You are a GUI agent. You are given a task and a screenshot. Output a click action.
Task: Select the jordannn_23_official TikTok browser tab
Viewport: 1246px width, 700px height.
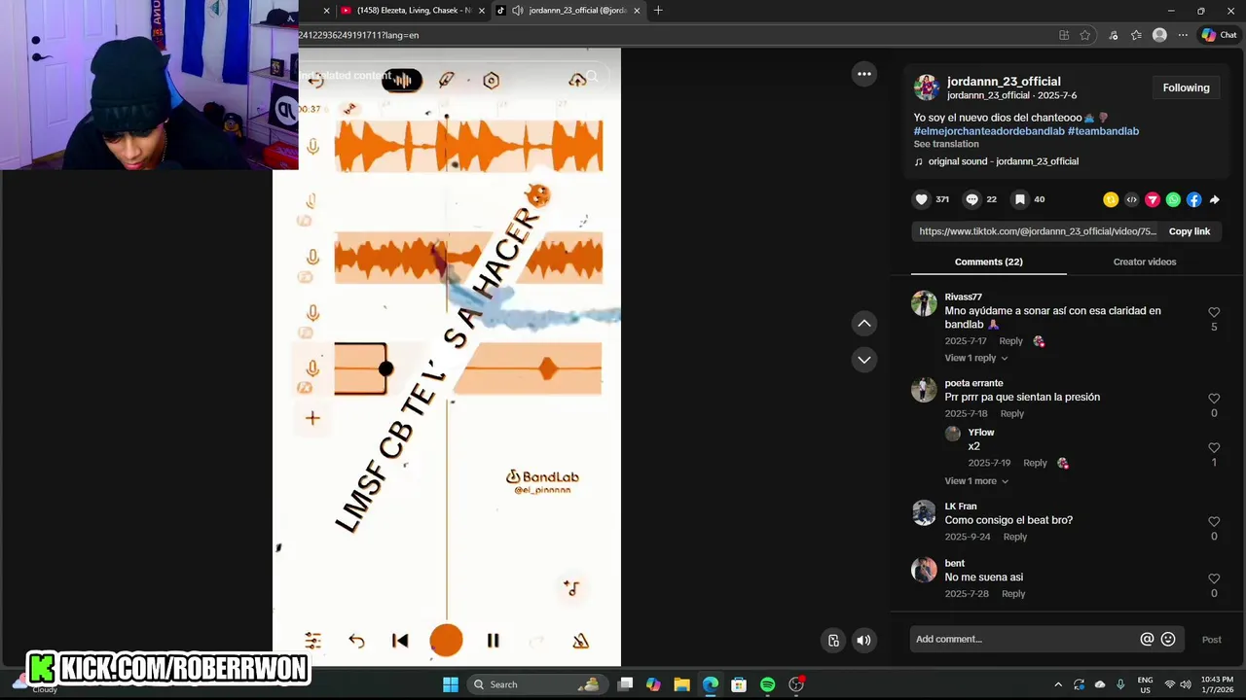tap(569, 10)
